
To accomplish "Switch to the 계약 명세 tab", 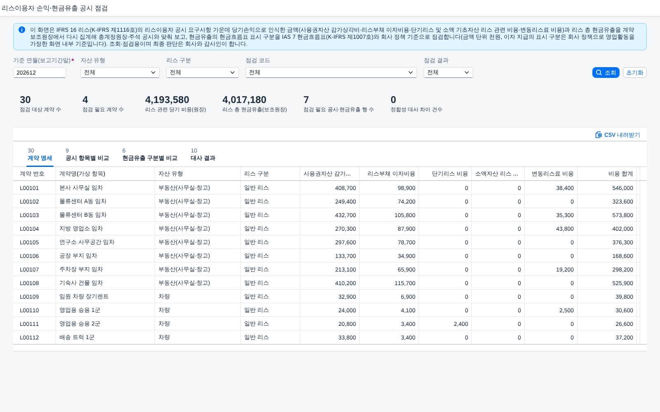I will point(40,154).
